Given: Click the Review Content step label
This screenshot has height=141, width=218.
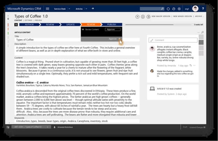Looking at the screenshot, I should click(92, 29).
